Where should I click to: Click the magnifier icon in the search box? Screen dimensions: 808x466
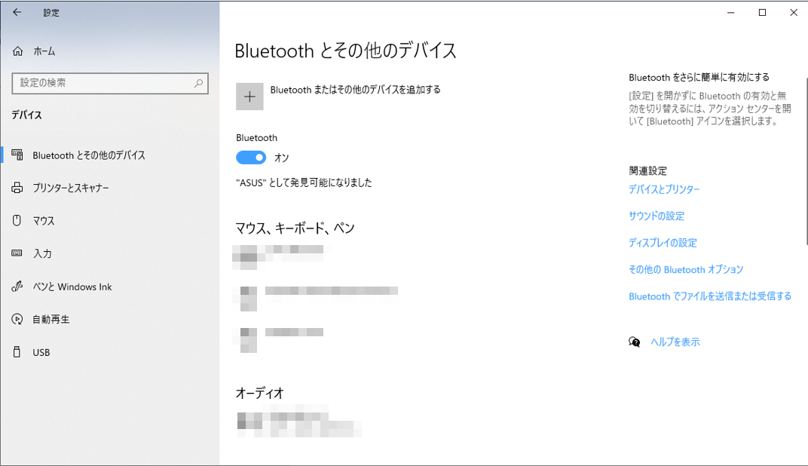point(198,83)
